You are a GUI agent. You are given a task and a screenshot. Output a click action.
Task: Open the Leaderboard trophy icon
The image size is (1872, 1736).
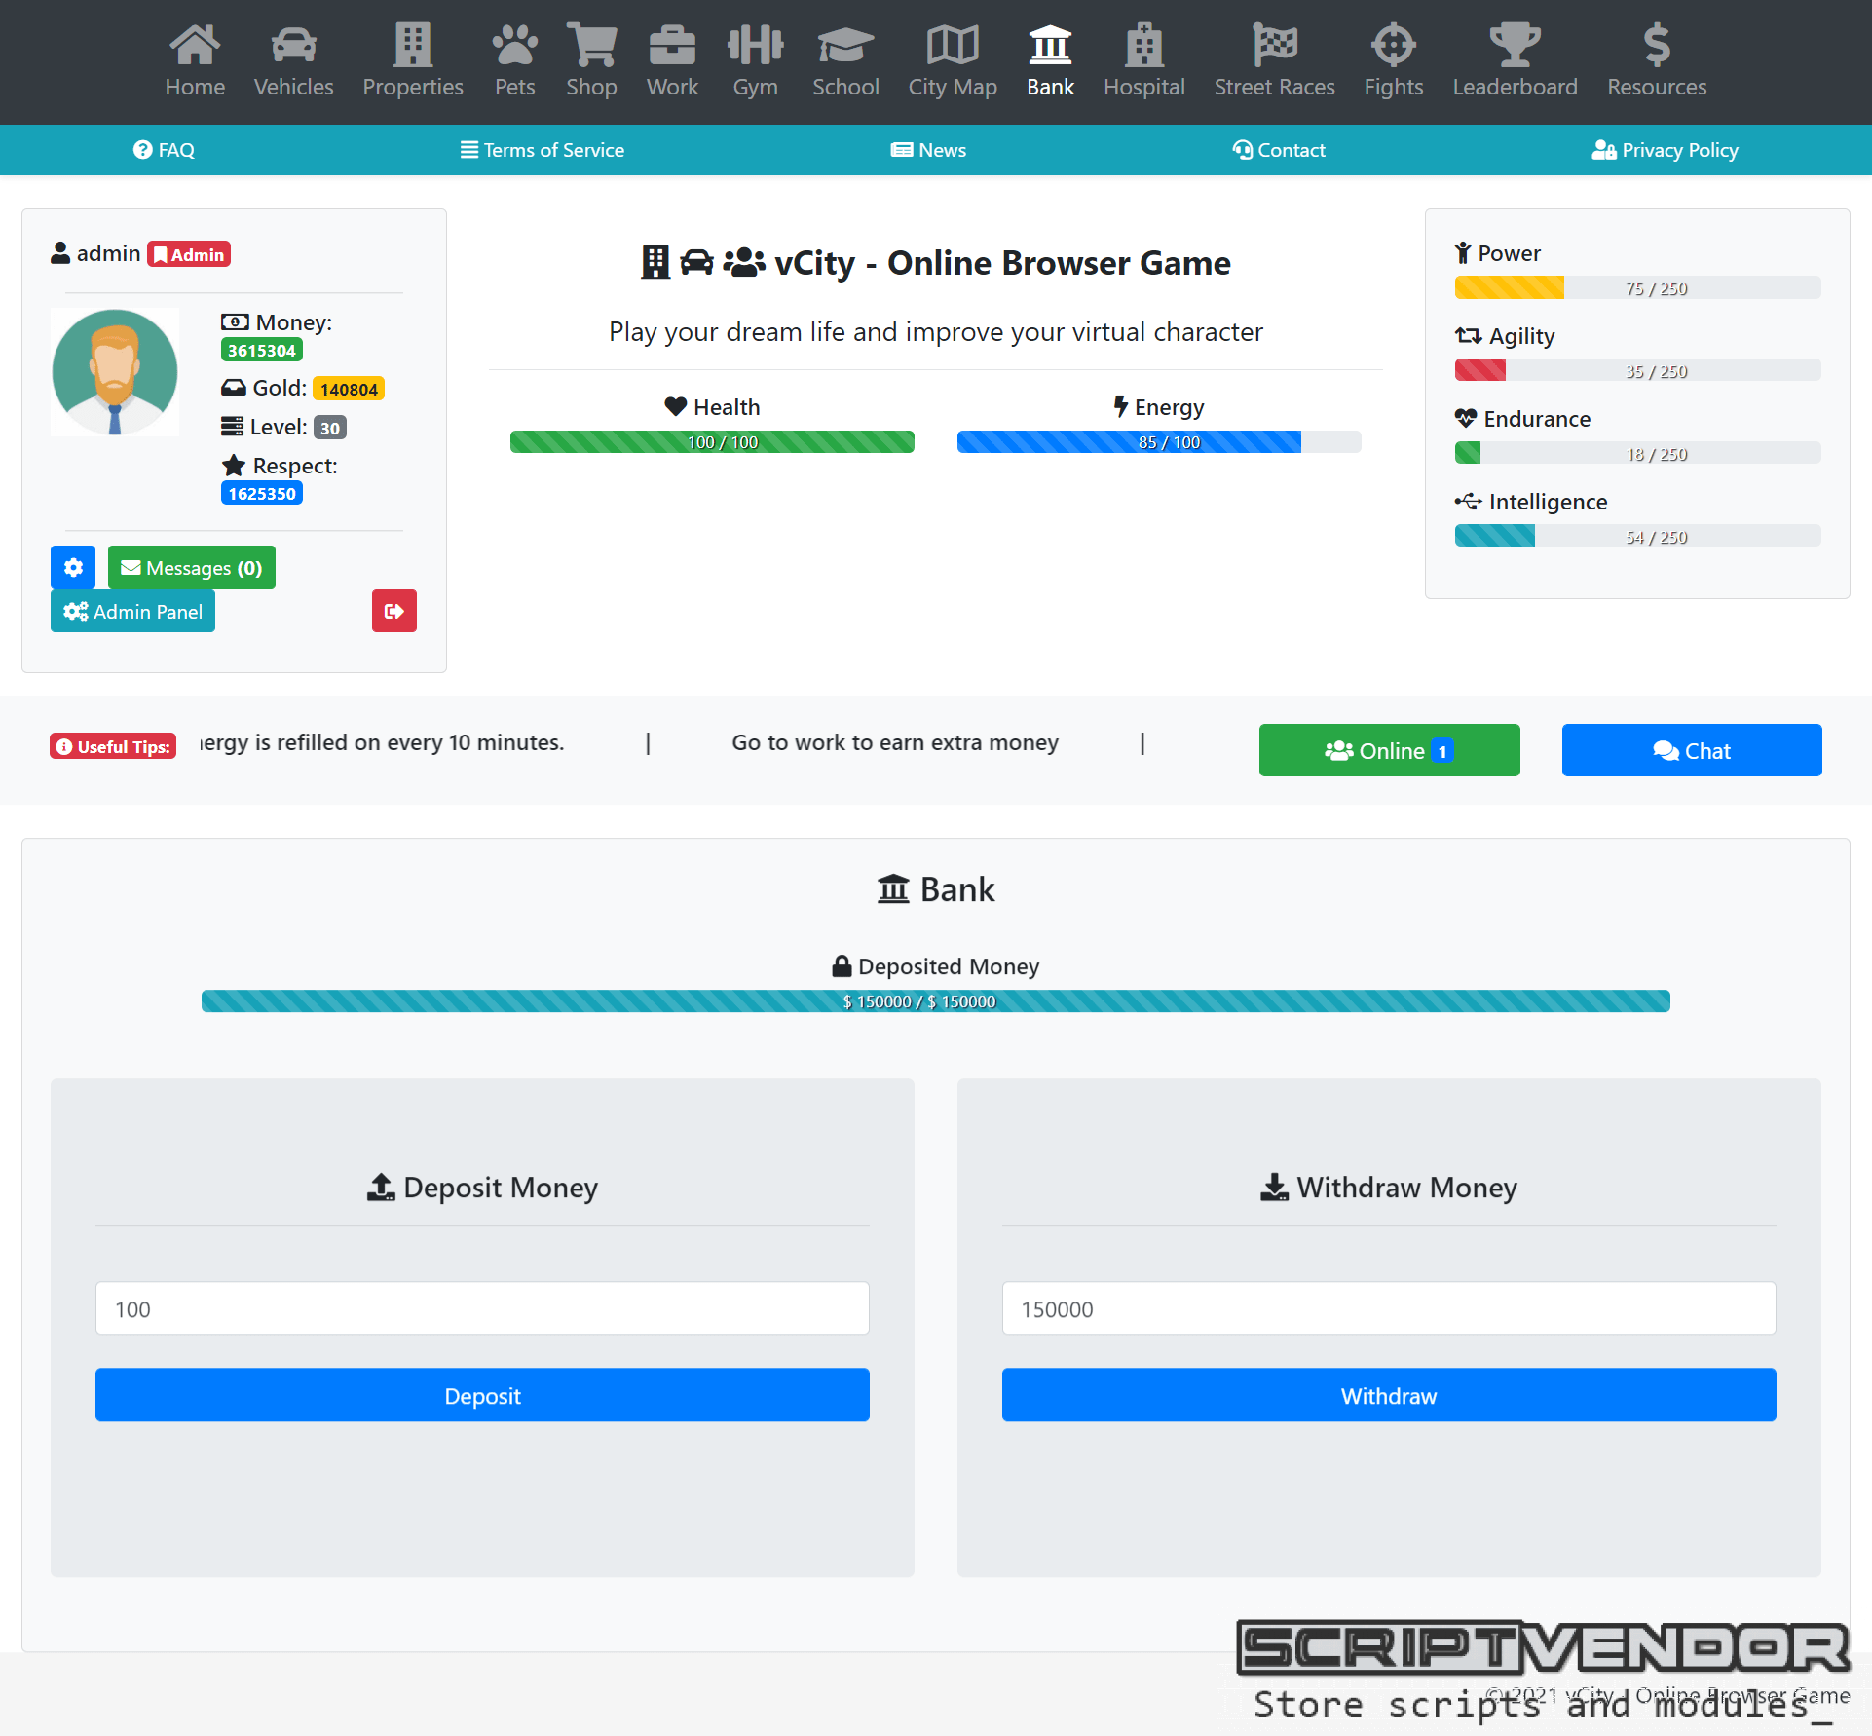pos(1515,44)
